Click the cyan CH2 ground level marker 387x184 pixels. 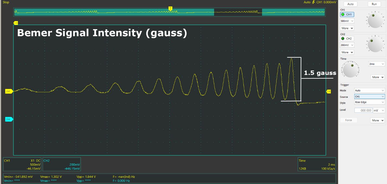[9, 119]
